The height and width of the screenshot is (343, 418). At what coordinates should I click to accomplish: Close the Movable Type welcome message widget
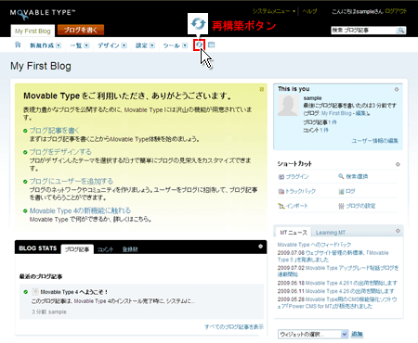point(262,89)
